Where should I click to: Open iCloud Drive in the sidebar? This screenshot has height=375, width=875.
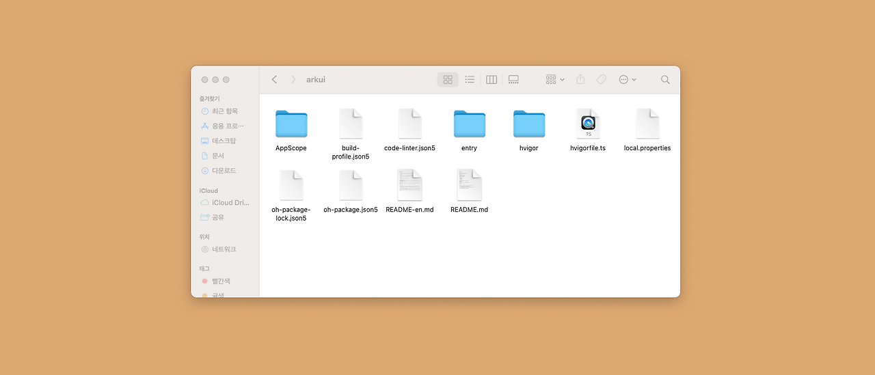[x=225, y=203]
